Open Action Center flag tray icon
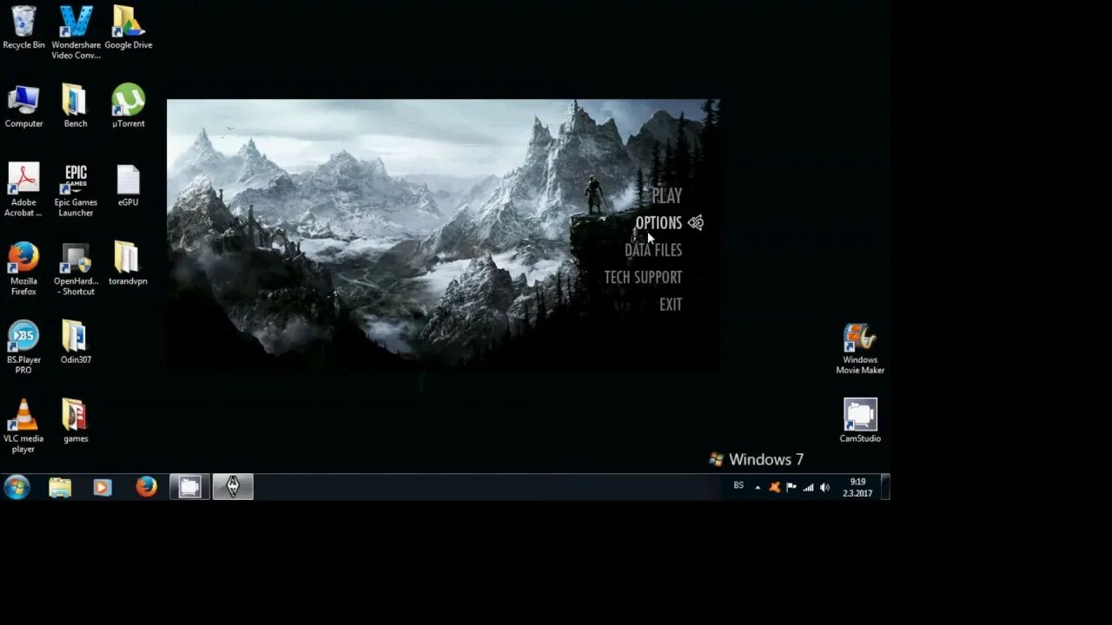This screenshot has width=1112, height=625. 791,488
